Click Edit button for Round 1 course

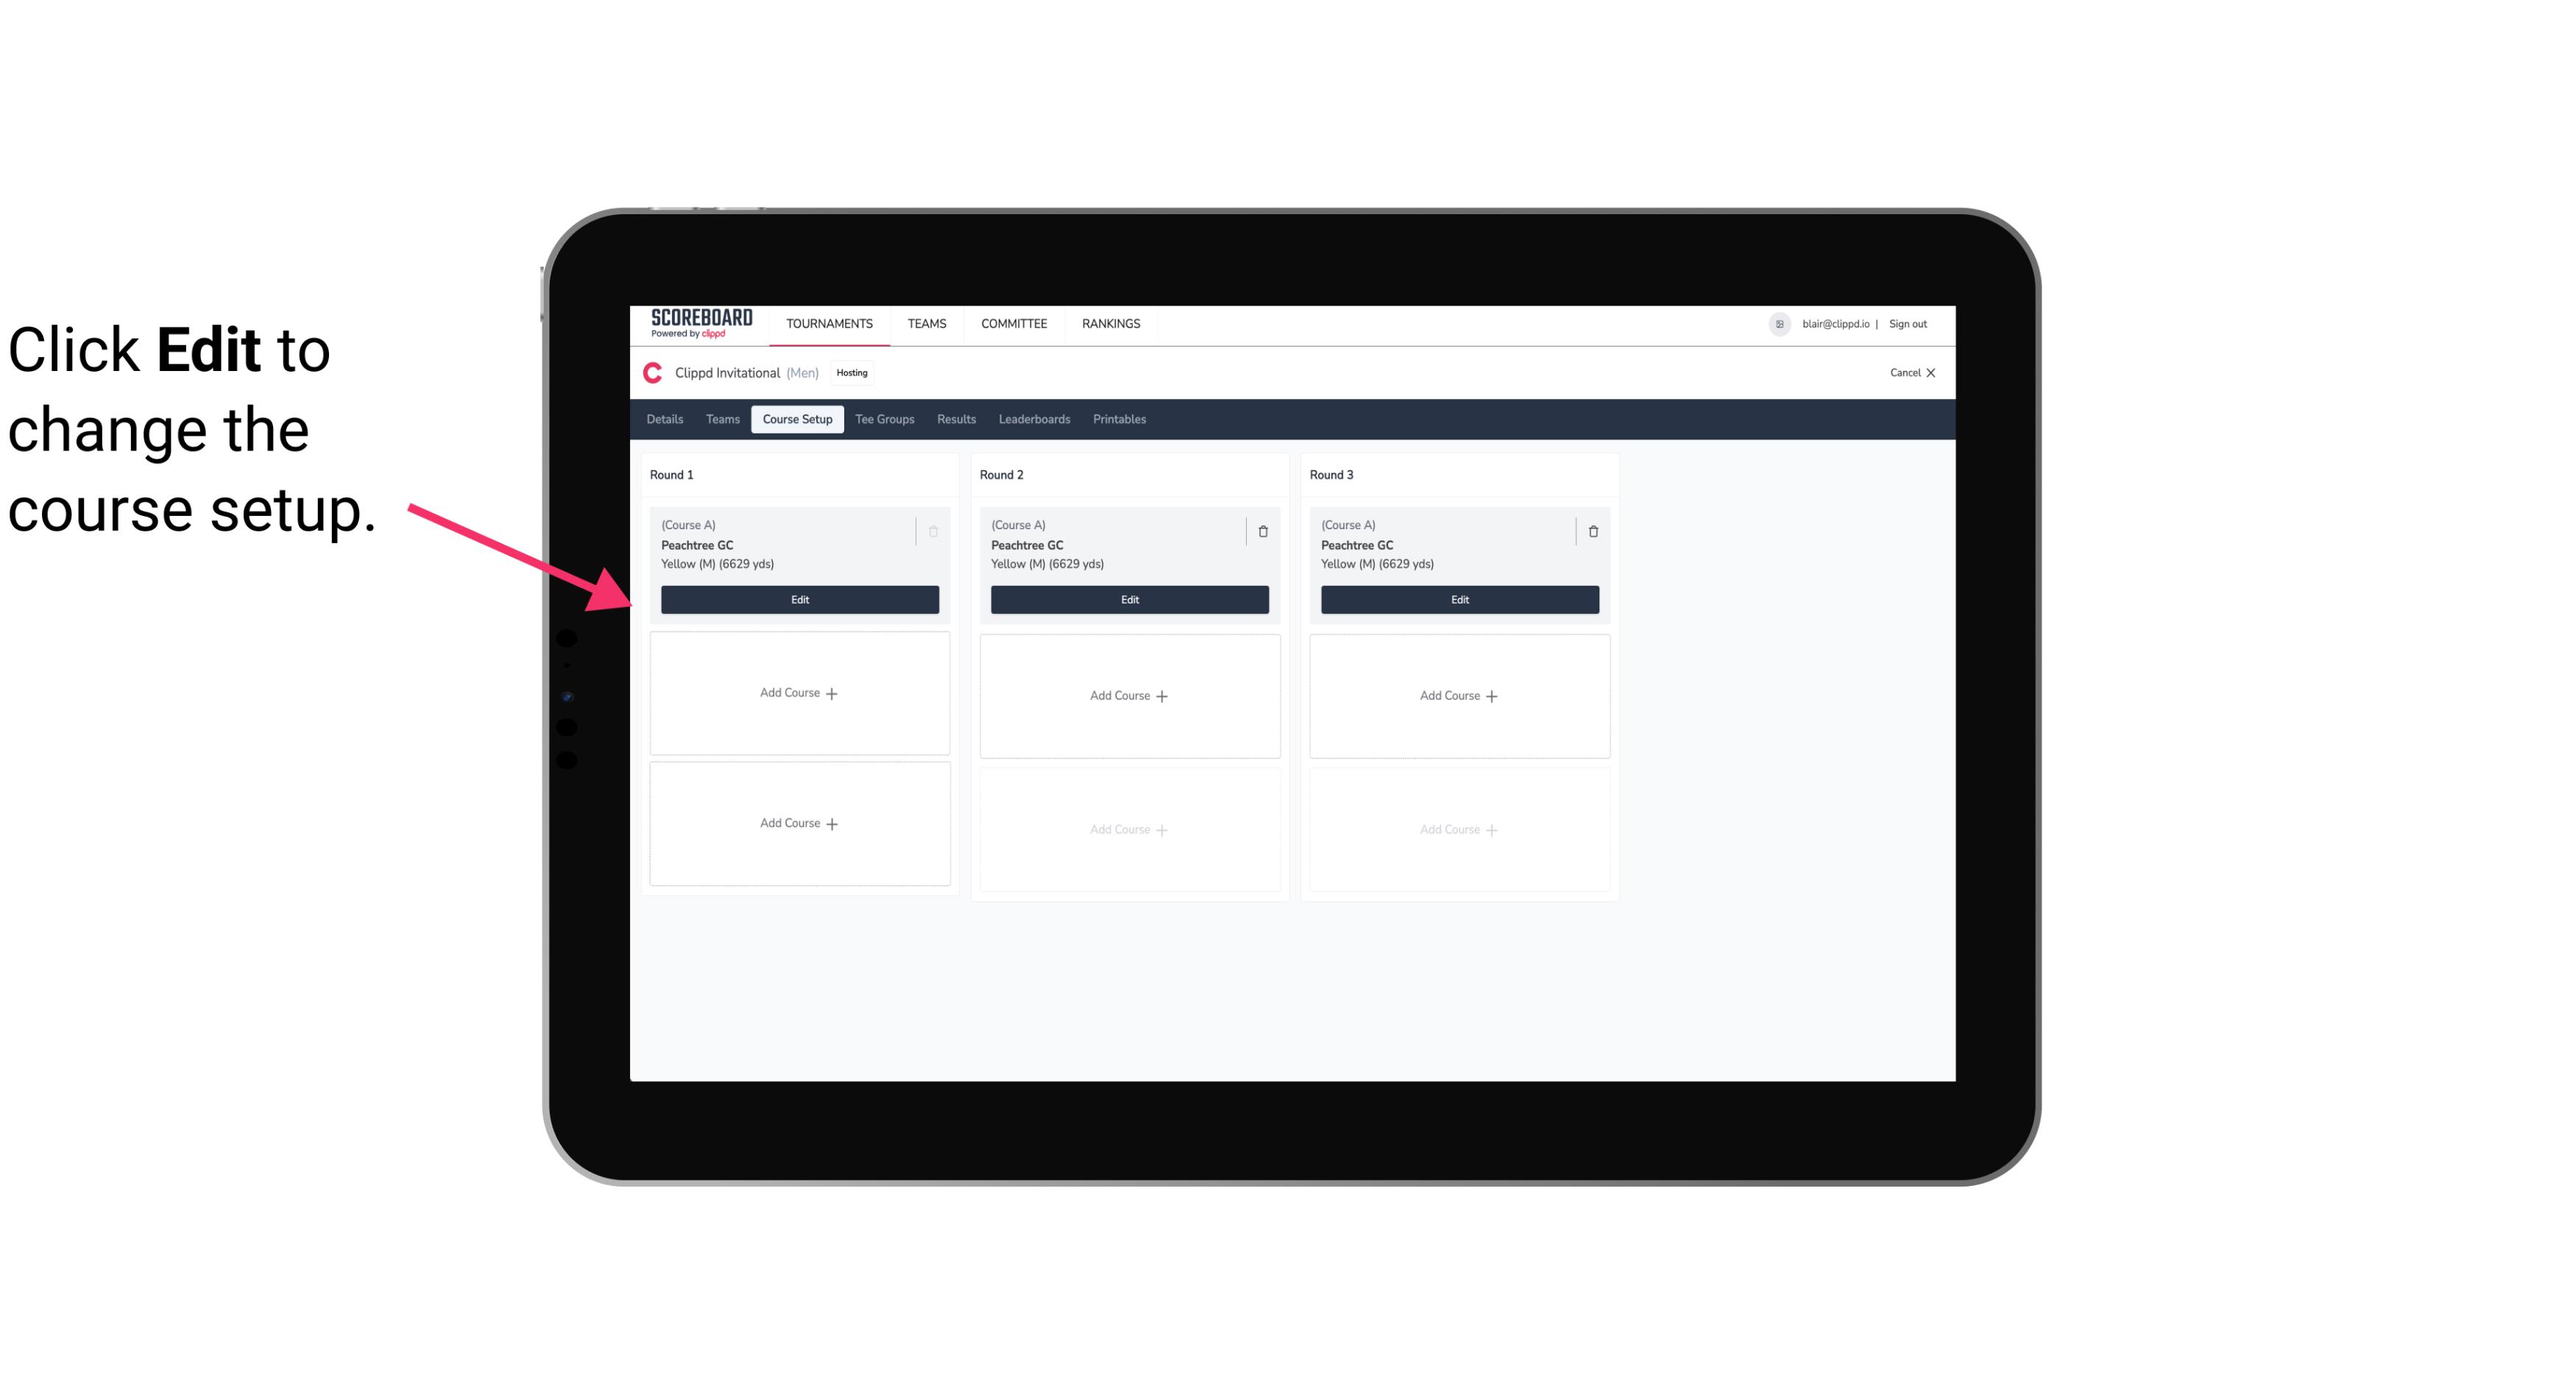[799, 598]
